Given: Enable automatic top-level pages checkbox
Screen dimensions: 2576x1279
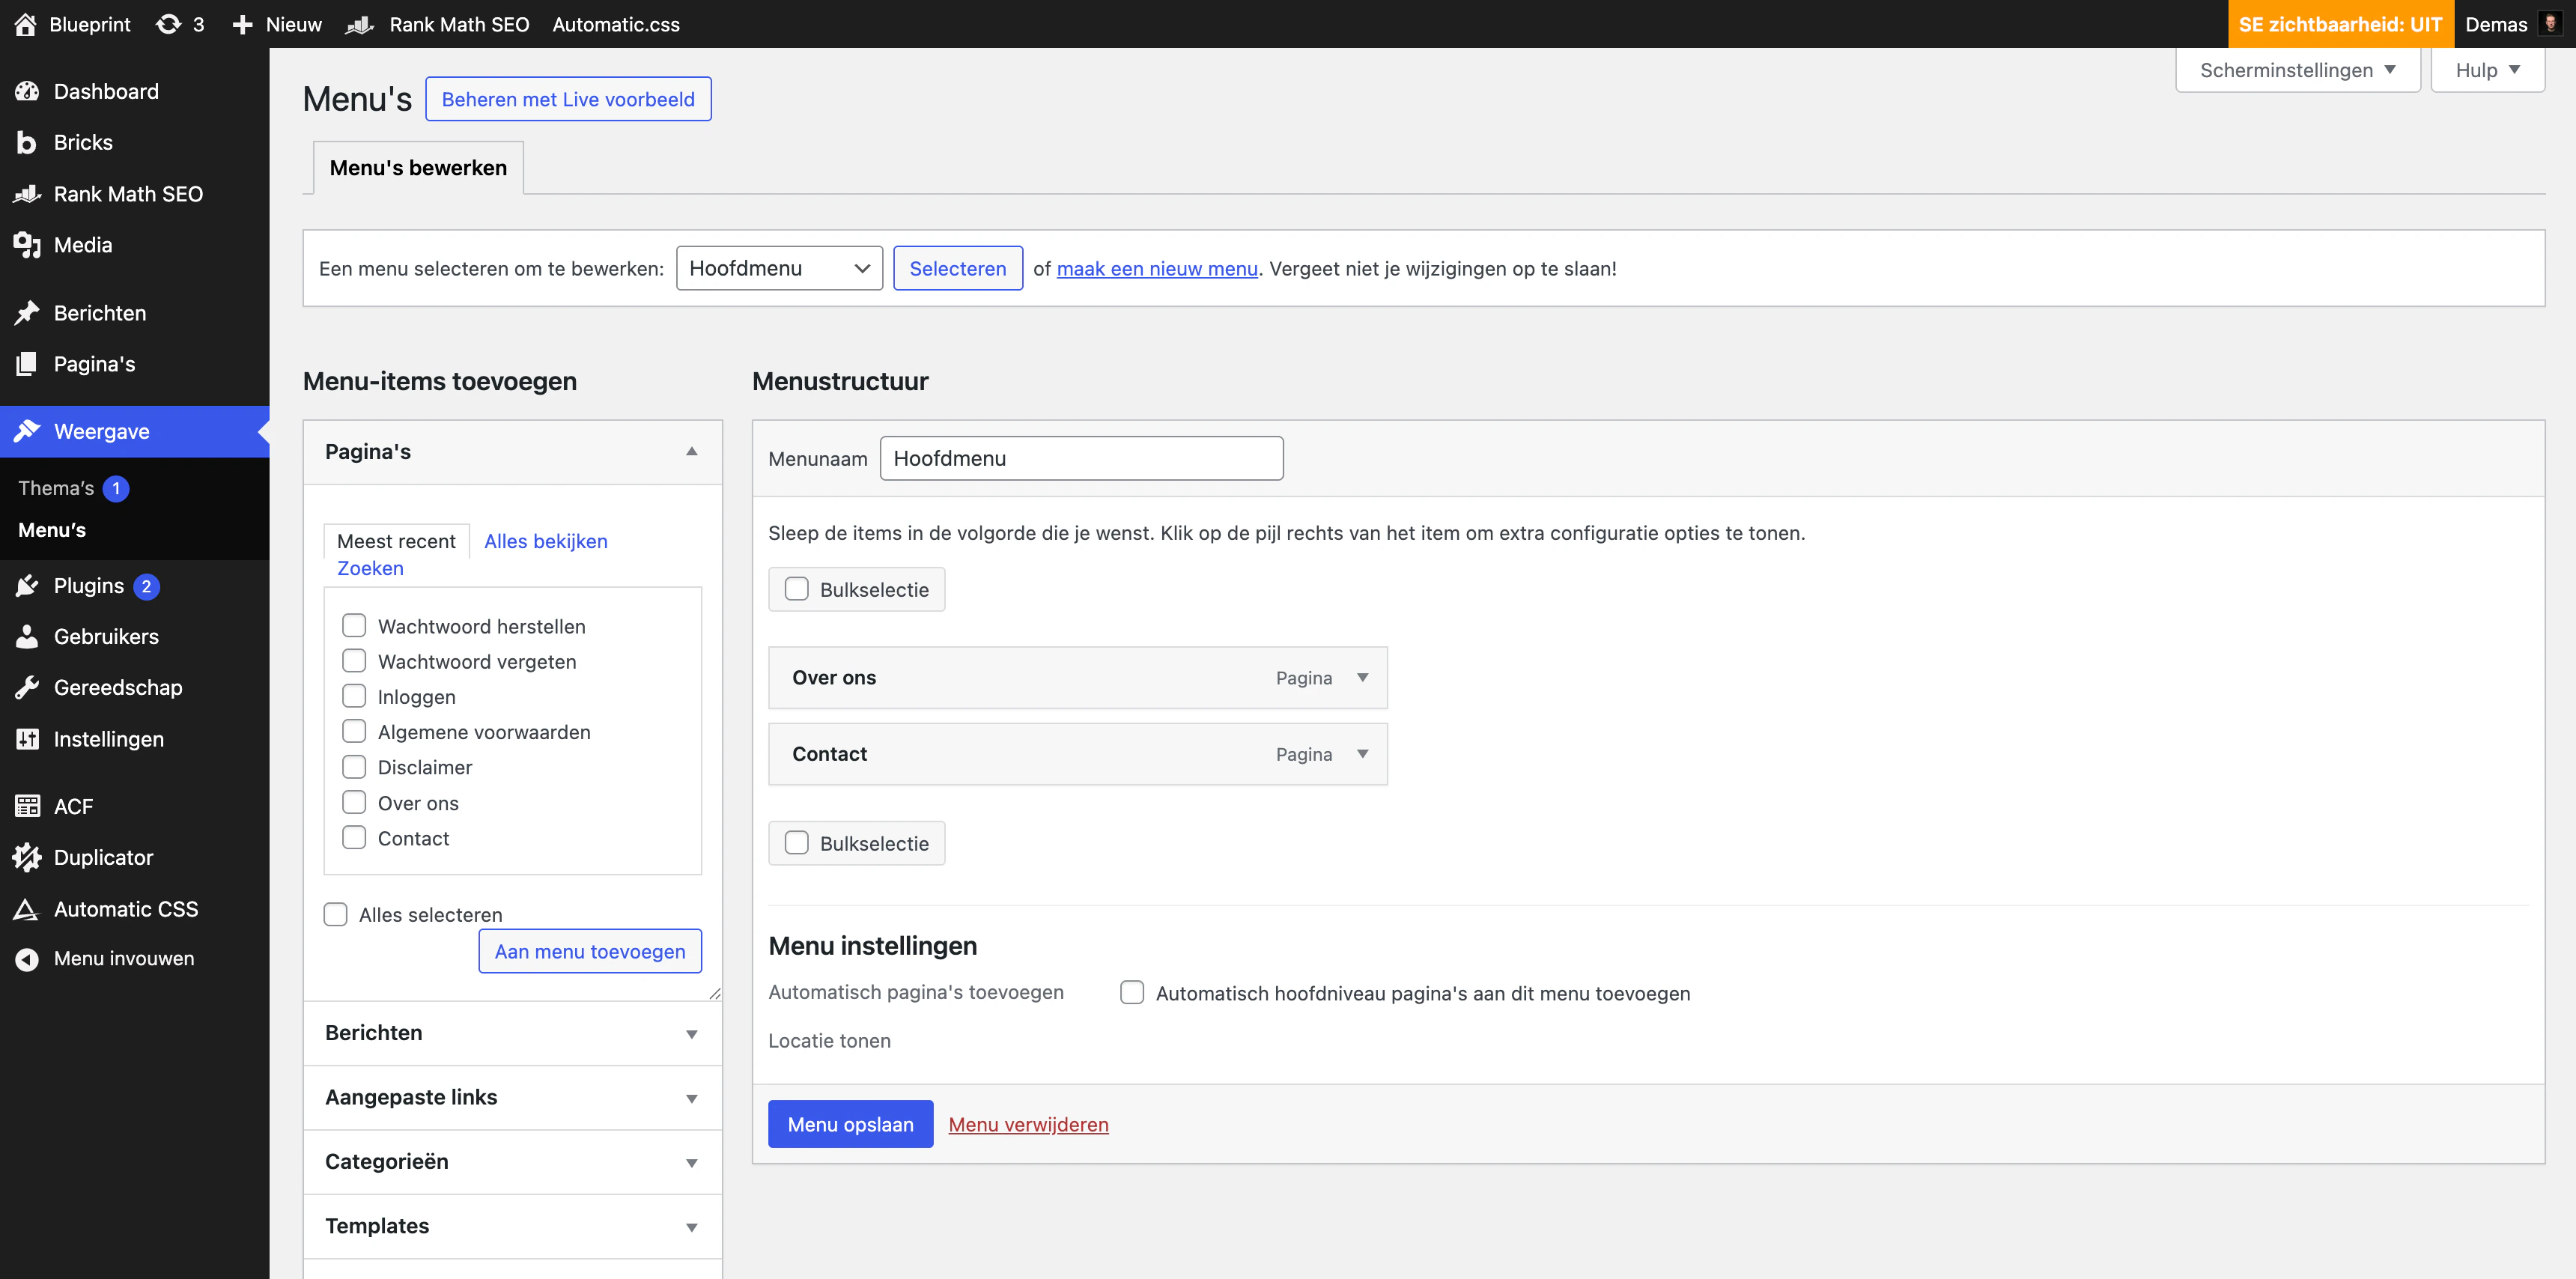Looking at the screenshot, I should [x=1132, y=992].
